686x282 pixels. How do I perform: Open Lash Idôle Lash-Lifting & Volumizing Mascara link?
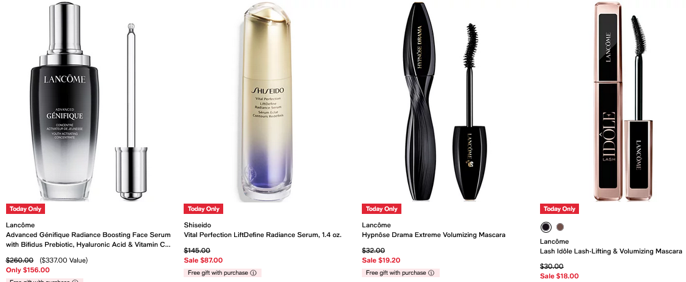coord(611,252)
